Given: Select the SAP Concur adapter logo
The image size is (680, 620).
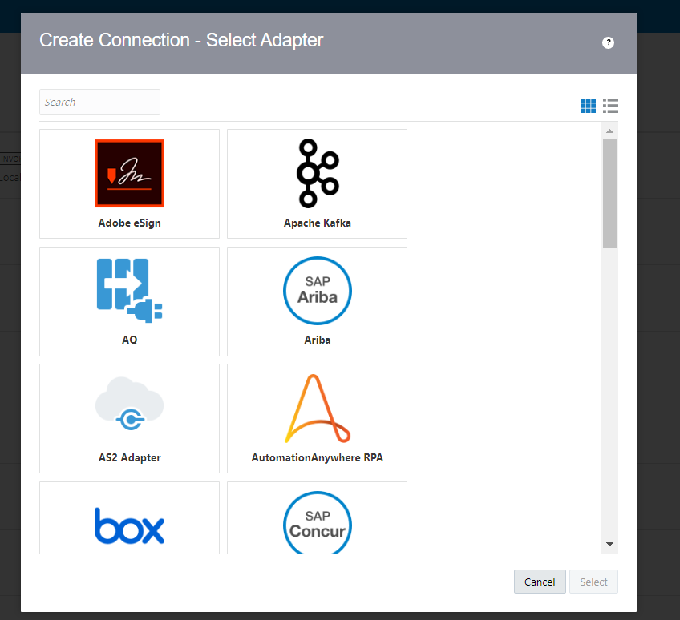Looking at the screenshot, I should point(318,522).
